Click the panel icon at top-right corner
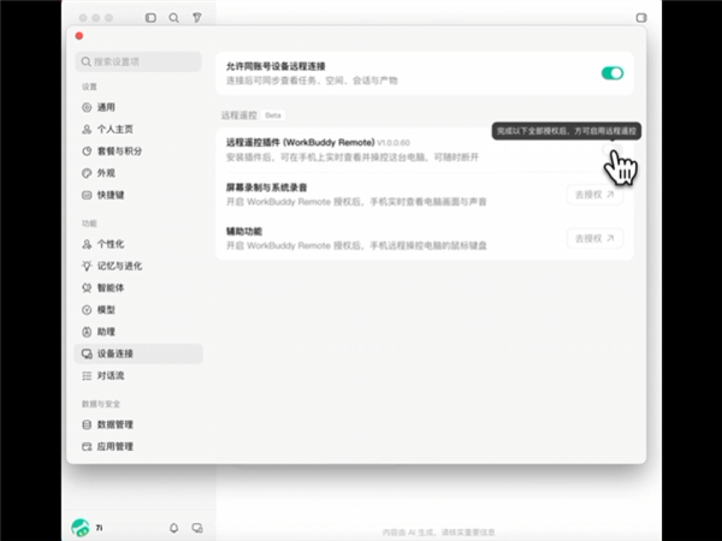The image size is (722, 541). click(641, 18)
